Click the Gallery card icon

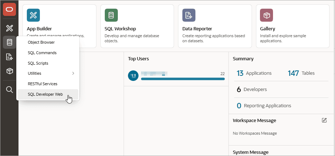(266, 15)
